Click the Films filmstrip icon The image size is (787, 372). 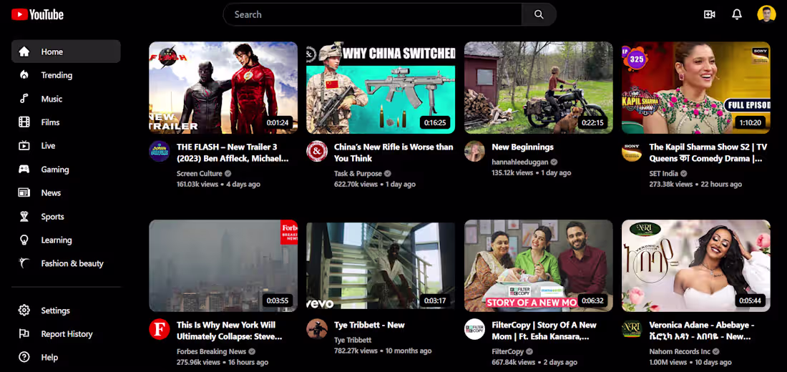click(x=24, y=122)
